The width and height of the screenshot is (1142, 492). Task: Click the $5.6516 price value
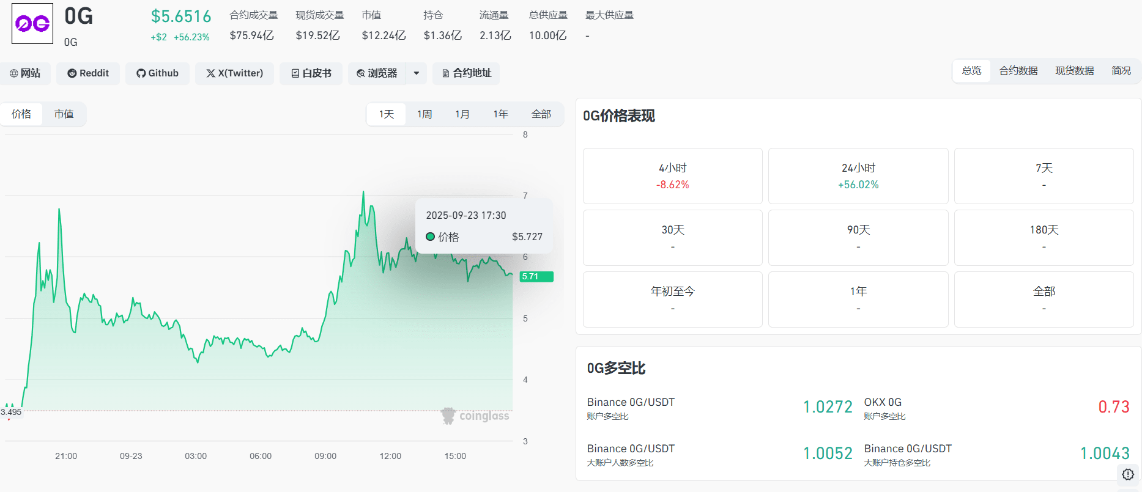click(x=181, y=17)
